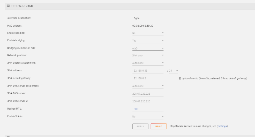The width and height of the screenshot is (255, 137).
Task: Click the Interface description label
Action: [x=19, y=18]
